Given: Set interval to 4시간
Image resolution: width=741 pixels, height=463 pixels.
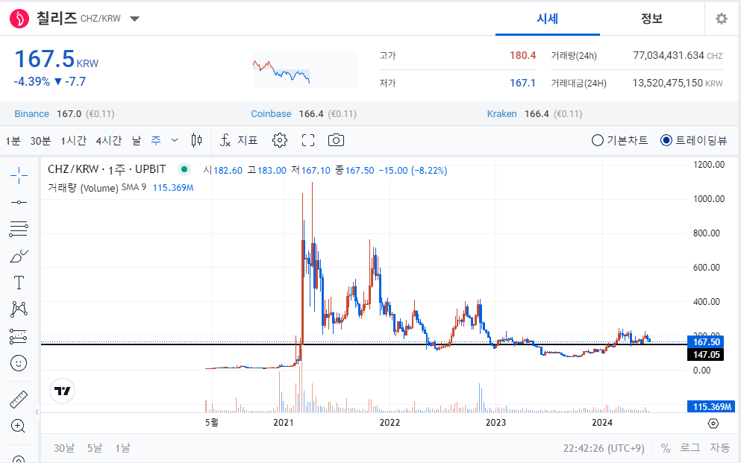Looking at the screenshot, I should coord(109,141).
